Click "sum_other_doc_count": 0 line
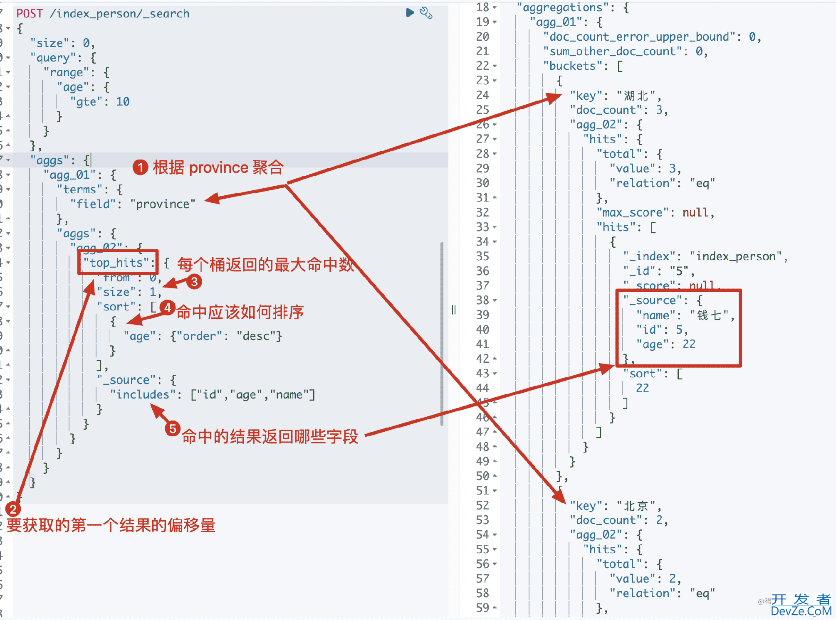Image resolution: width=836 pixels, height=620 pixels. (x=625, y=52)
